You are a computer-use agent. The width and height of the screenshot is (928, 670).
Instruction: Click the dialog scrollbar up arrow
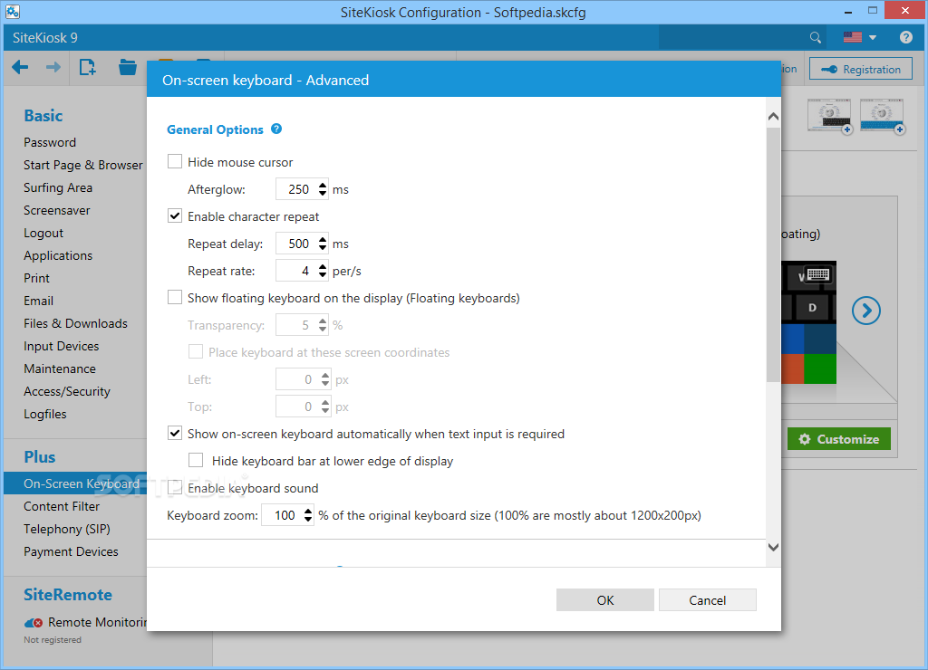(773, 117)
